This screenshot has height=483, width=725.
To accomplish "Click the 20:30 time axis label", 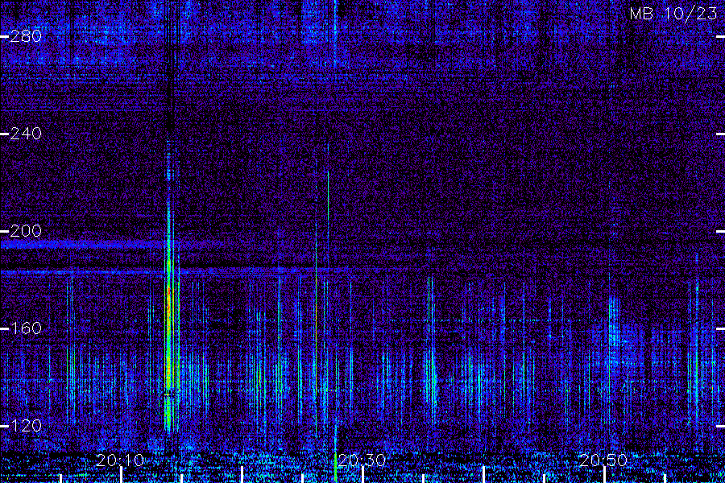I will [x=362, y=460].
